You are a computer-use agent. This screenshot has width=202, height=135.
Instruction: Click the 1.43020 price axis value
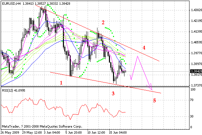tap(197, 10)
